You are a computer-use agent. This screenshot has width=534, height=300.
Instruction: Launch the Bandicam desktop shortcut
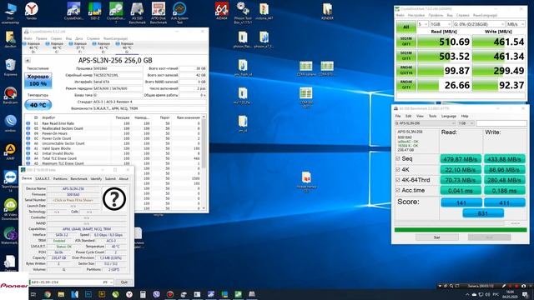[x=10, y=94]
